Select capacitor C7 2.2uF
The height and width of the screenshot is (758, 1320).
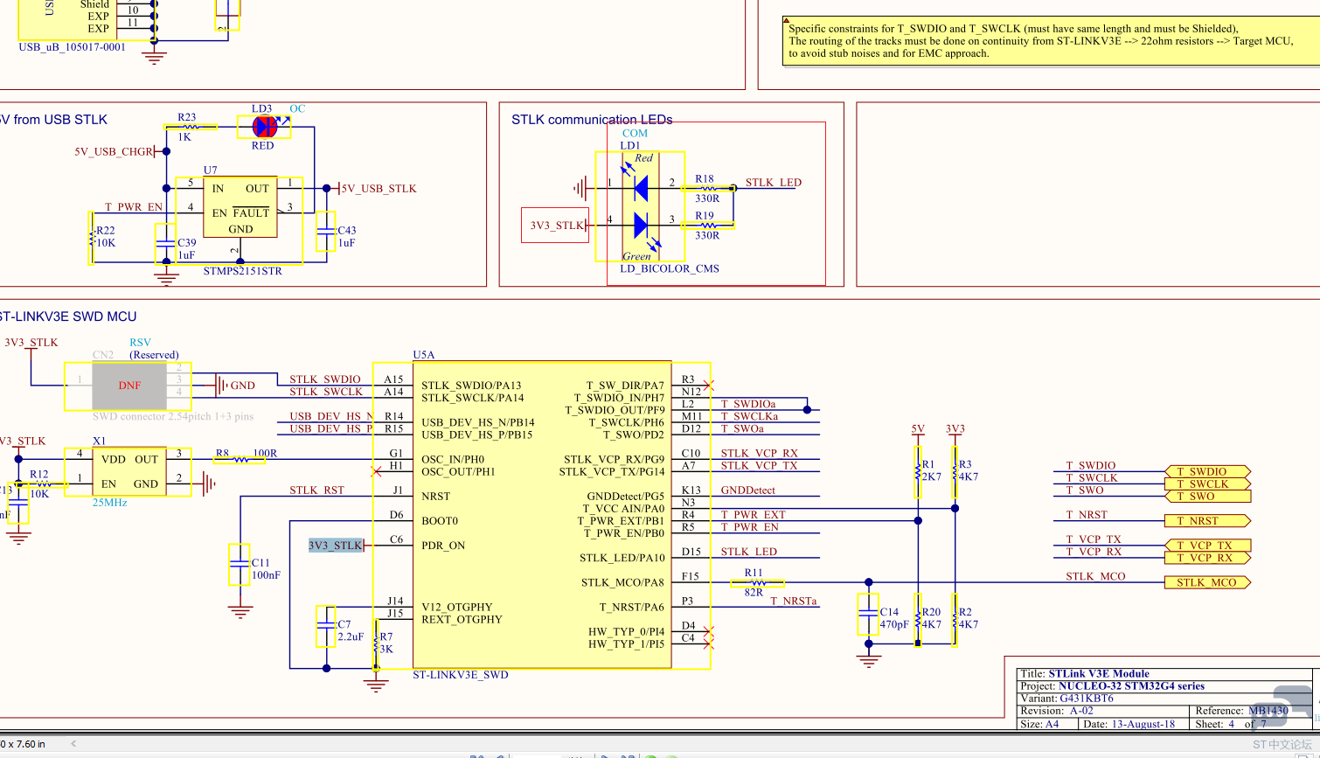325,627
